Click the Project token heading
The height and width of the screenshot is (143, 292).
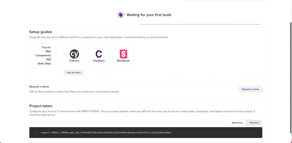[x=41, y=106]
